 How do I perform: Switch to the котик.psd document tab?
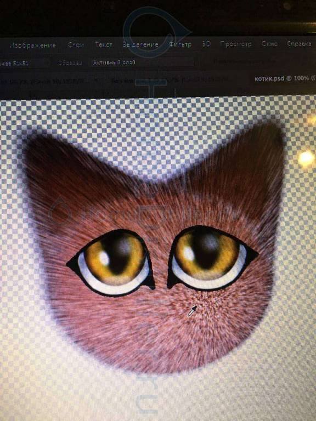[285, 78]
